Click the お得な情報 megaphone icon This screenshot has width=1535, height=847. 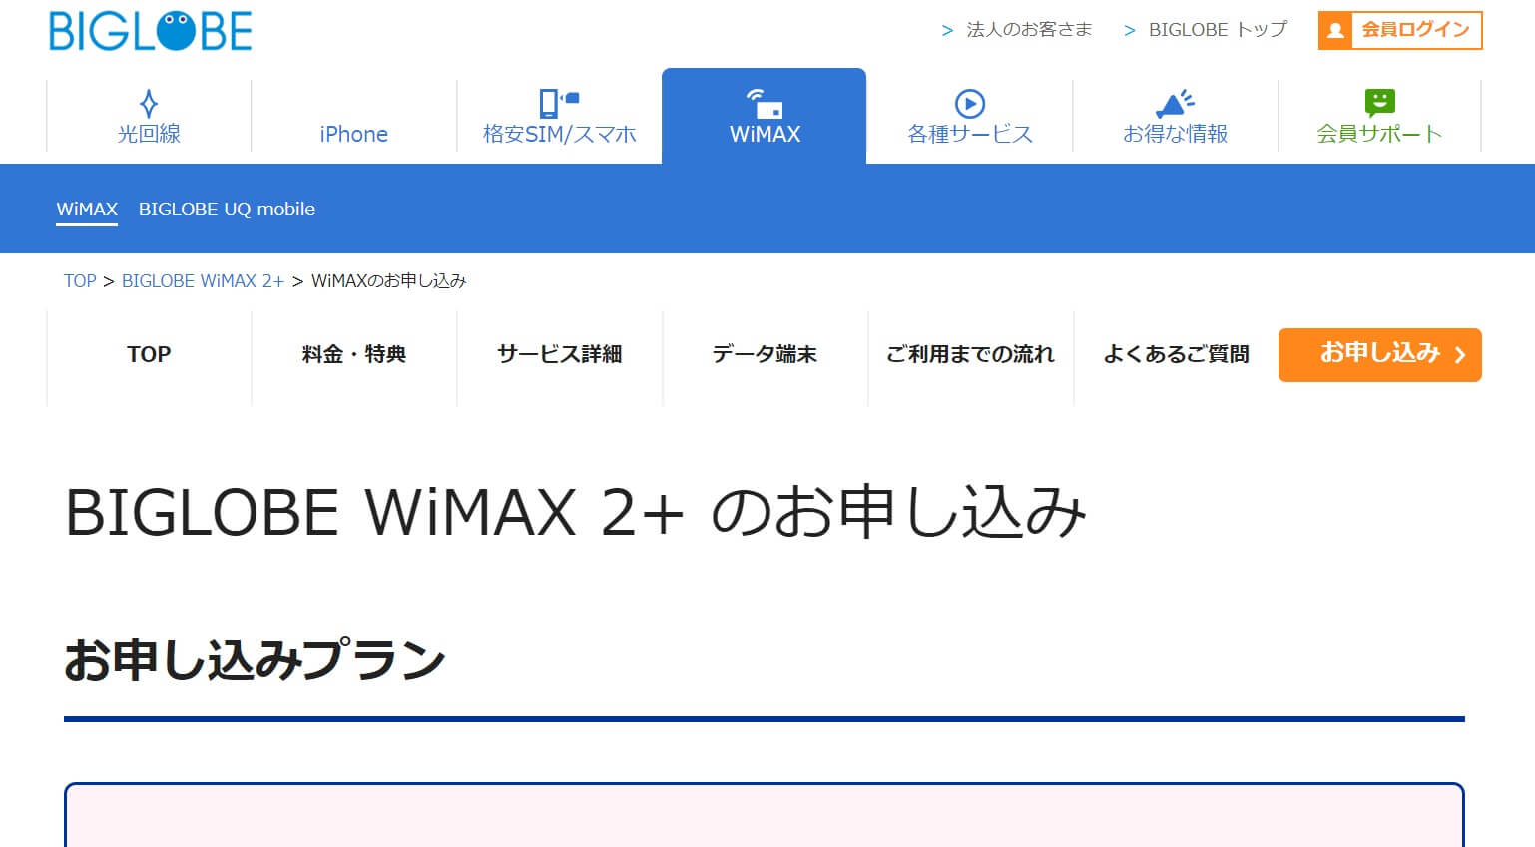pos(1175,103)
